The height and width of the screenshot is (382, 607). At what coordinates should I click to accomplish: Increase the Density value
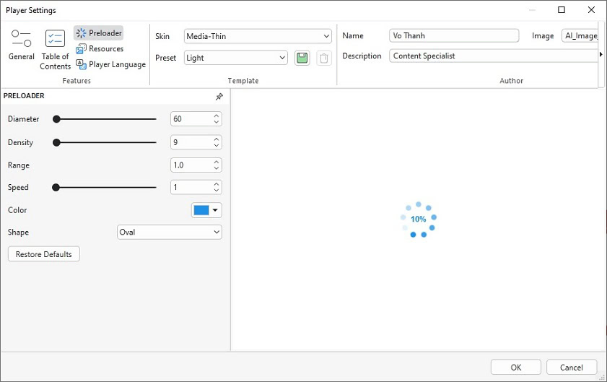point(217,139)
